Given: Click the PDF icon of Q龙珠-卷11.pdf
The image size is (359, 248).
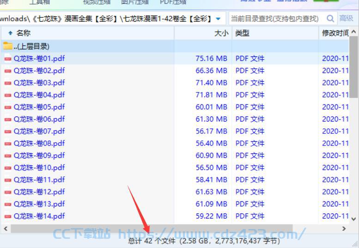Looking at the screenshot, I should [8, 180].
